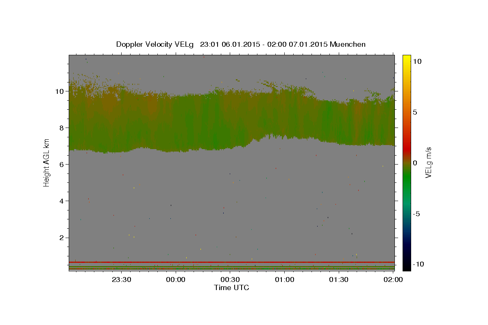Click the 'VELg m/s' colorbar label

(x=428, y=163)
